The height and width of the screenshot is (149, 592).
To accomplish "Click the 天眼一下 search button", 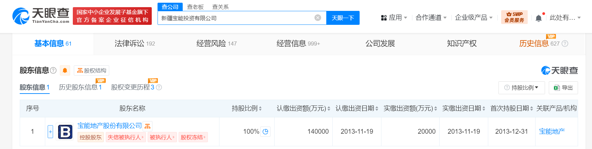I will (343, 18).
